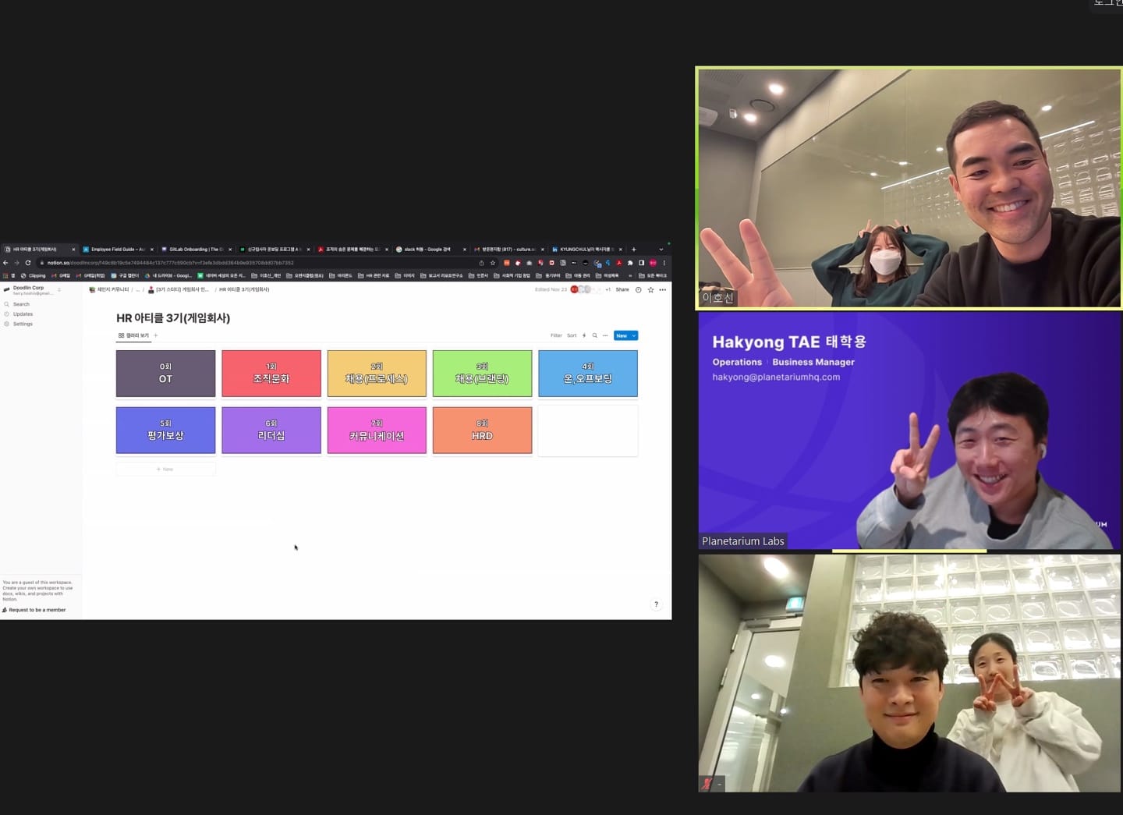Viewport: 1123px width, 815px height.
Task: Switch to the Gmail inbox tab
Action: coord(508,250)
